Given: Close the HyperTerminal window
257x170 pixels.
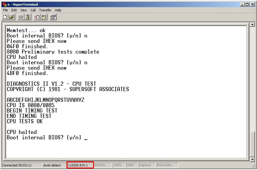Looking at the screenshot, I should [x=253, y=4].
